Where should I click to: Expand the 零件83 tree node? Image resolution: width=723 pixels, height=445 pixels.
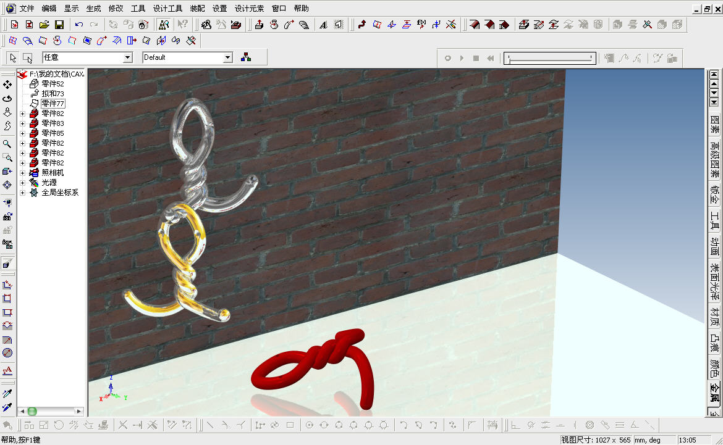pyautogui.click(x=23, y=123)
